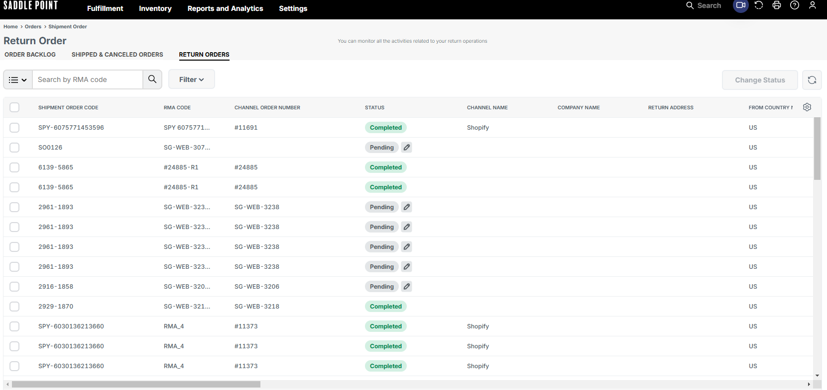
Task: Open the Reports and Analytics menu
Action: tap(225, 8)
